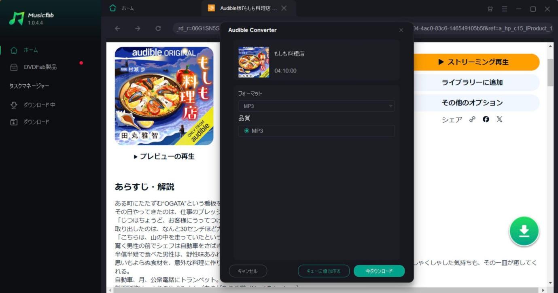This screenshot has width=558, height=293.
Task: Click the book cover image on page
Action: 164,96
